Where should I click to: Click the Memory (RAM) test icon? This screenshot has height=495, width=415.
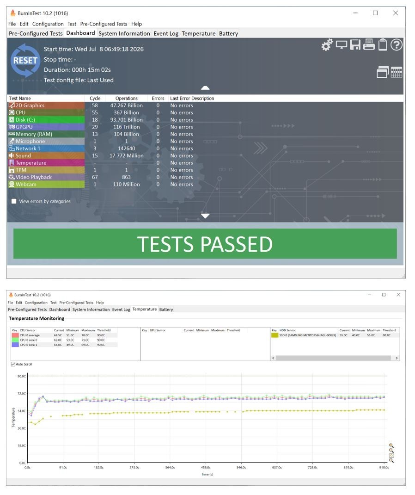pyautogui.click(x=12, y=134)
